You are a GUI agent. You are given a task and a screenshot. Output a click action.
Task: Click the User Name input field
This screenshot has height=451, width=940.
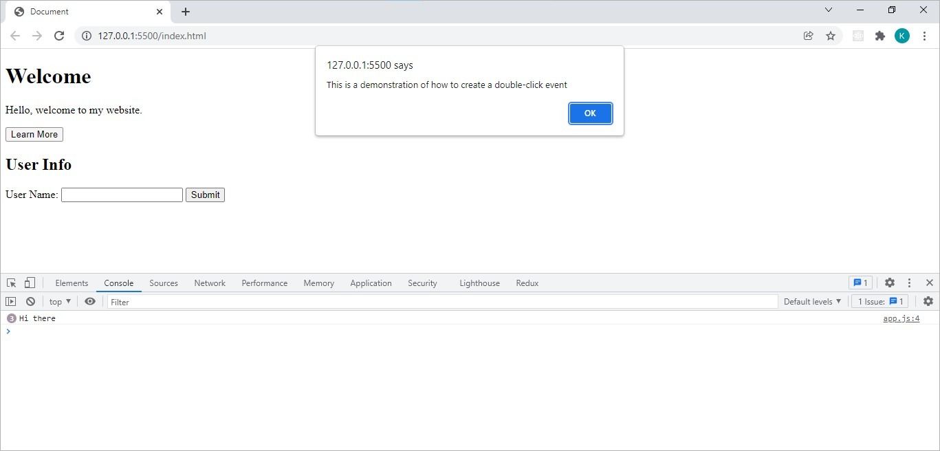tap(122, 195)
